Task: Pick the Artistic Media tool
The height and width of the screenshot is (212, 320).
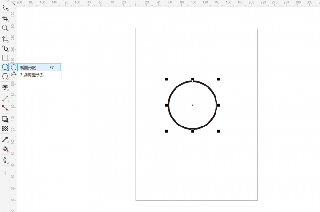Action: [5, 48]
